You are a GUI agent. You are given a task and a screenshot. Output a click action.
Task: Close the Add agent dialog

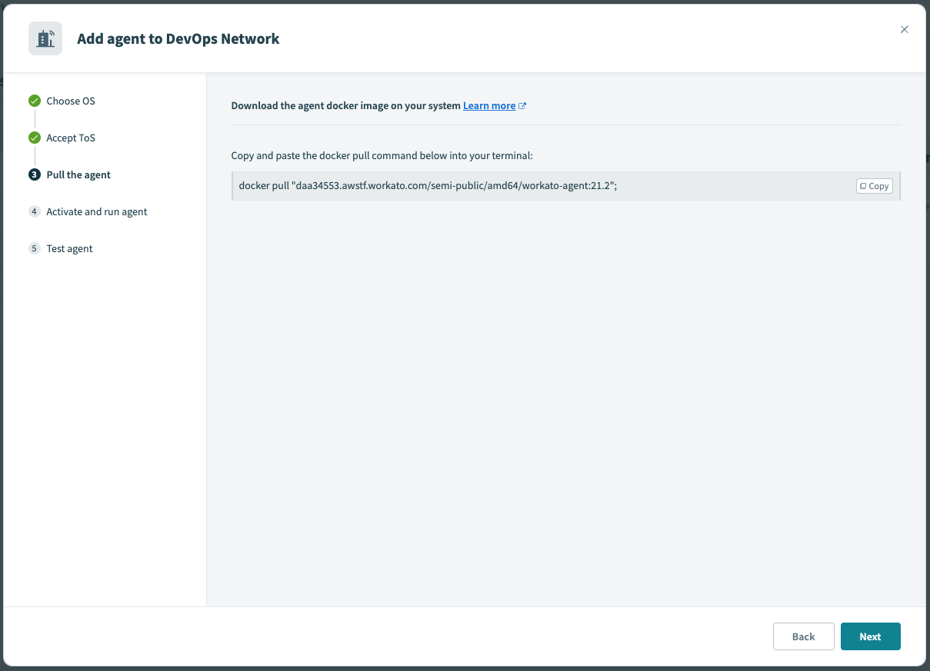tap(904, 30)
